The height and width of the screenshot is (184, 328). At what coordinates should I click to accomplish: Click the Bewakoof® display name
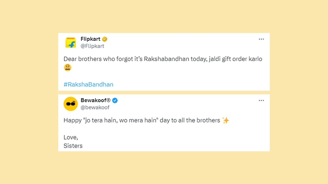(x=96, y=100)
